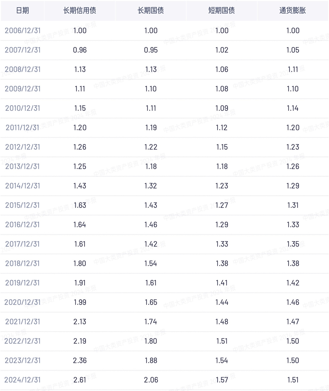Select the 2015/12/31 长期国债 value 1.43

(x=151, y=205)
